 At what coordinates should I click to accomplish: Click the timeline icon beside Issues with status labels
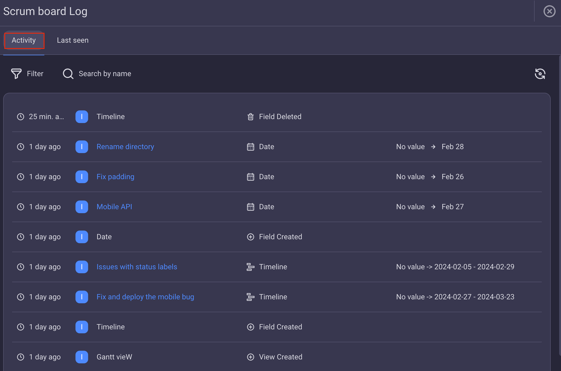251,266
